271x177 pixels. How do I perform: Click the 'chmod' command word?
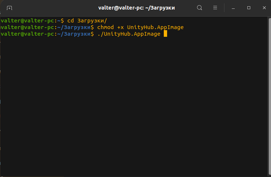106,27
